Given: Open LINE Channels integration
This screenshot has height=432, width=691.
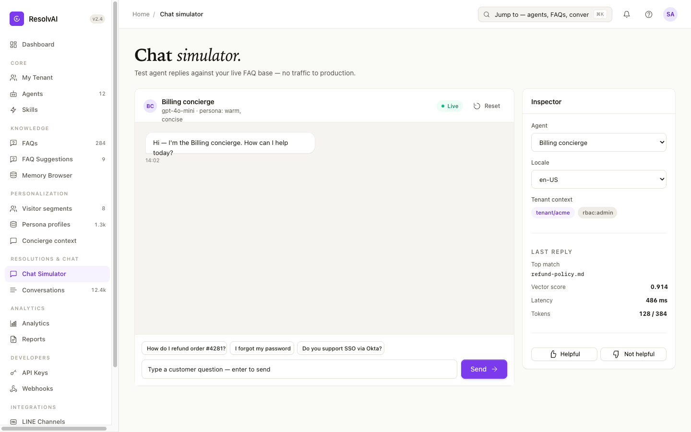Looking at the screenshot, I should (x=57, y=421).
